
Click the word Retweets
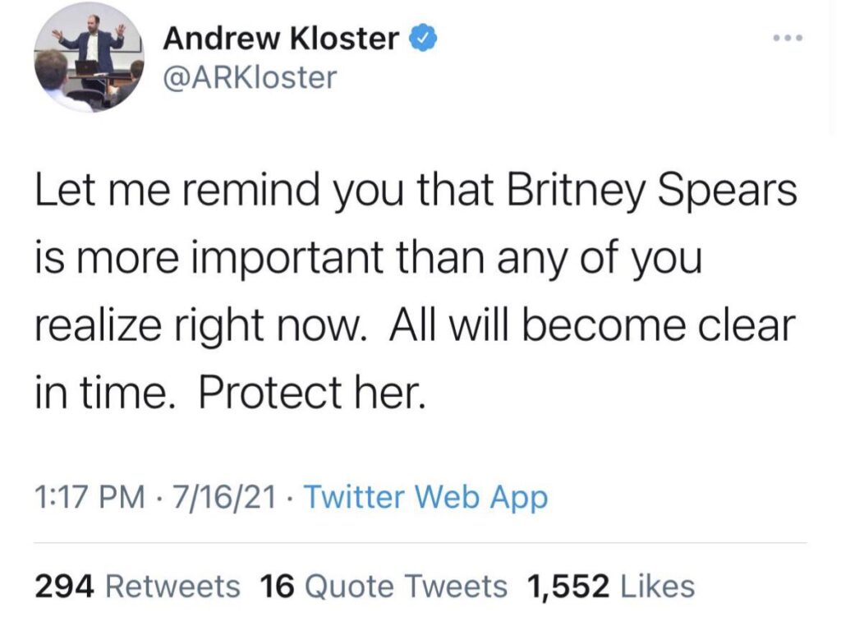[x=174, y=587]
